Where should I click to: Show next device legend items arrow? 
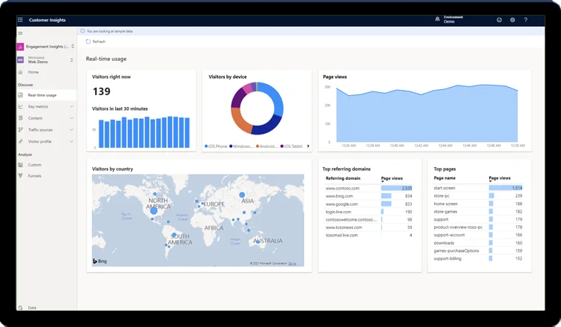[308, 146]
